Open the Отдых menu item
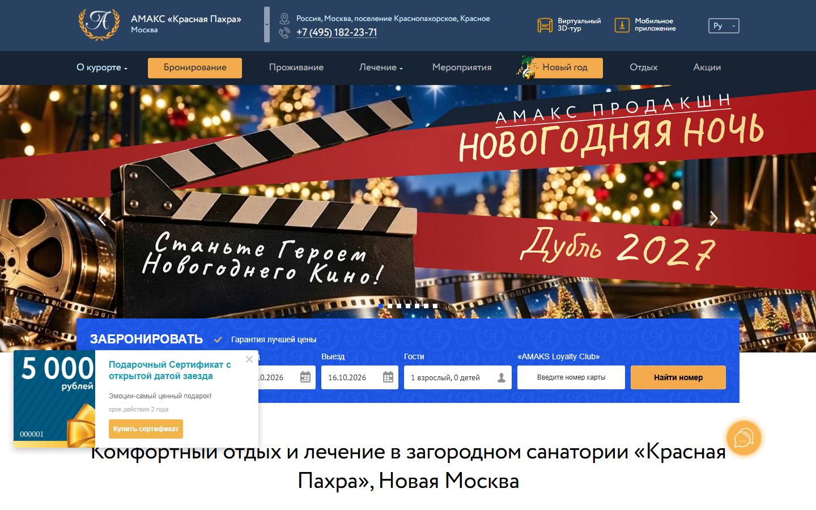Screen dimensions: 816x510 [644, 67]
